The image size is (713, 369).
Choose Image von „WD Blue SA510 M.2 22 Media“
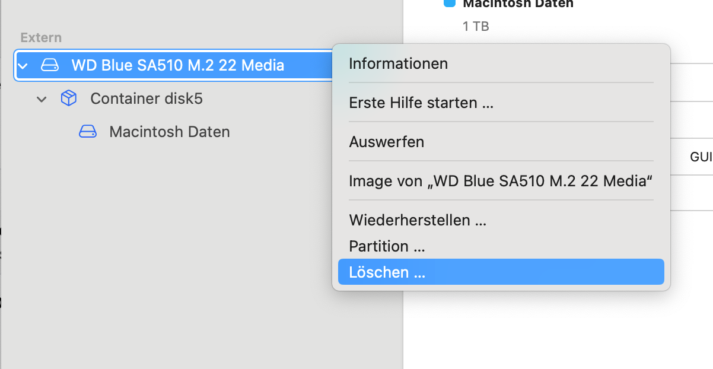pyautogui.click(x=501, y=181)
